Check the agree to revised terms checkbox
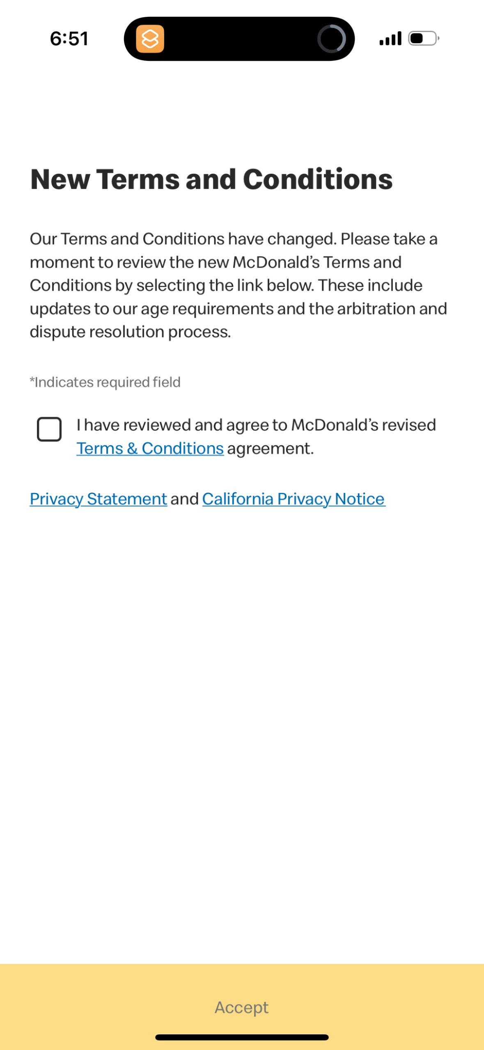The width and height of the screenshot is (484, 1050). click(x=49, y=429)
